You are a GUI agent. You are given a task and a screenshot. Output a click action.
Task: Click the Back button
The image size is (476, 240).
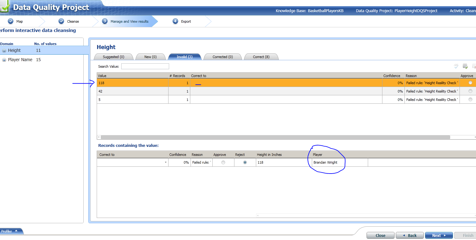click(x=409, y=235)
